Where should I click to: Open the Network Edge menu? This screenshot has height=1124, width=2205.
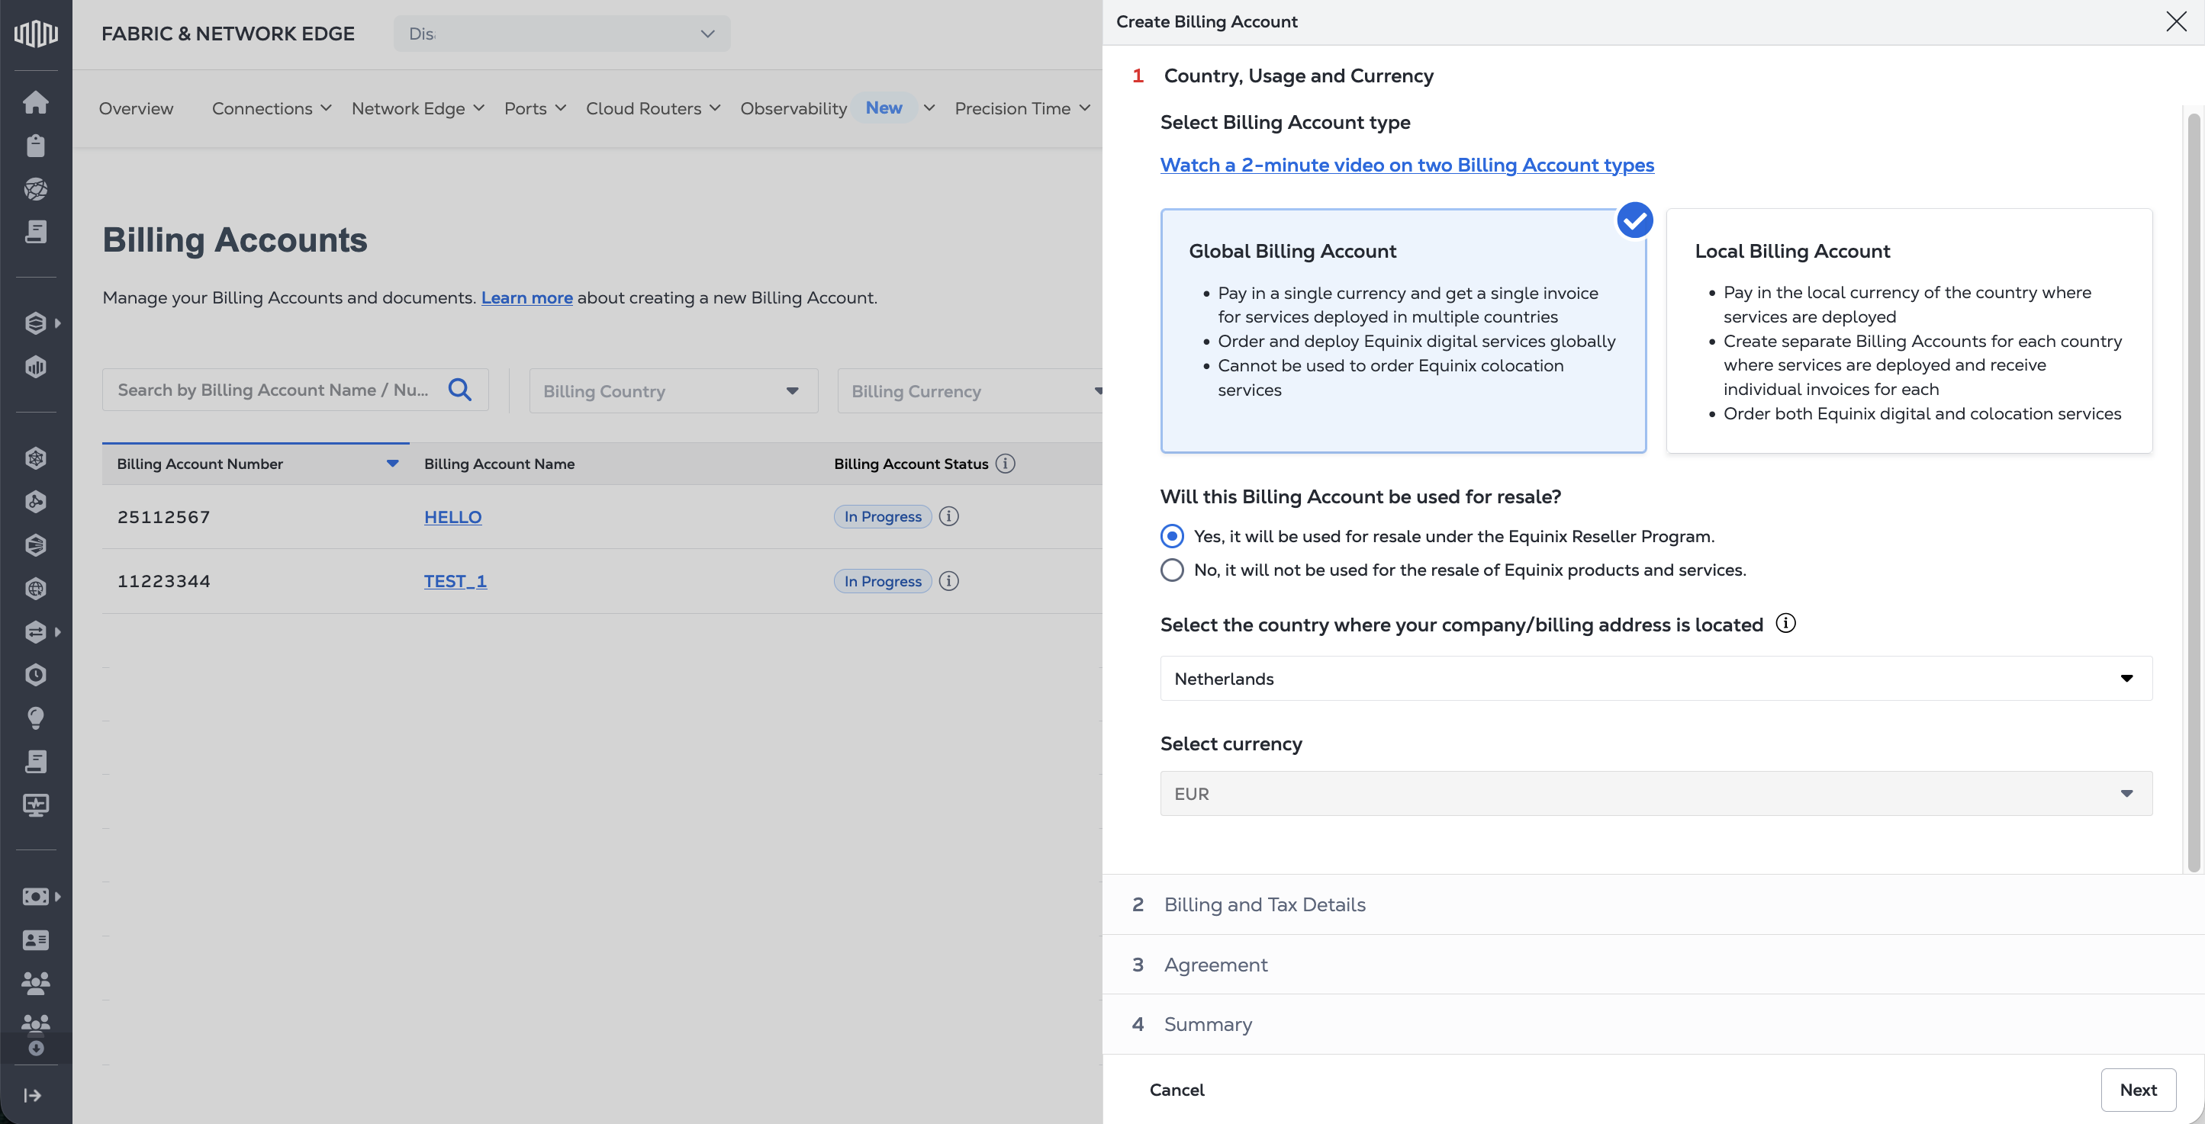417,108
